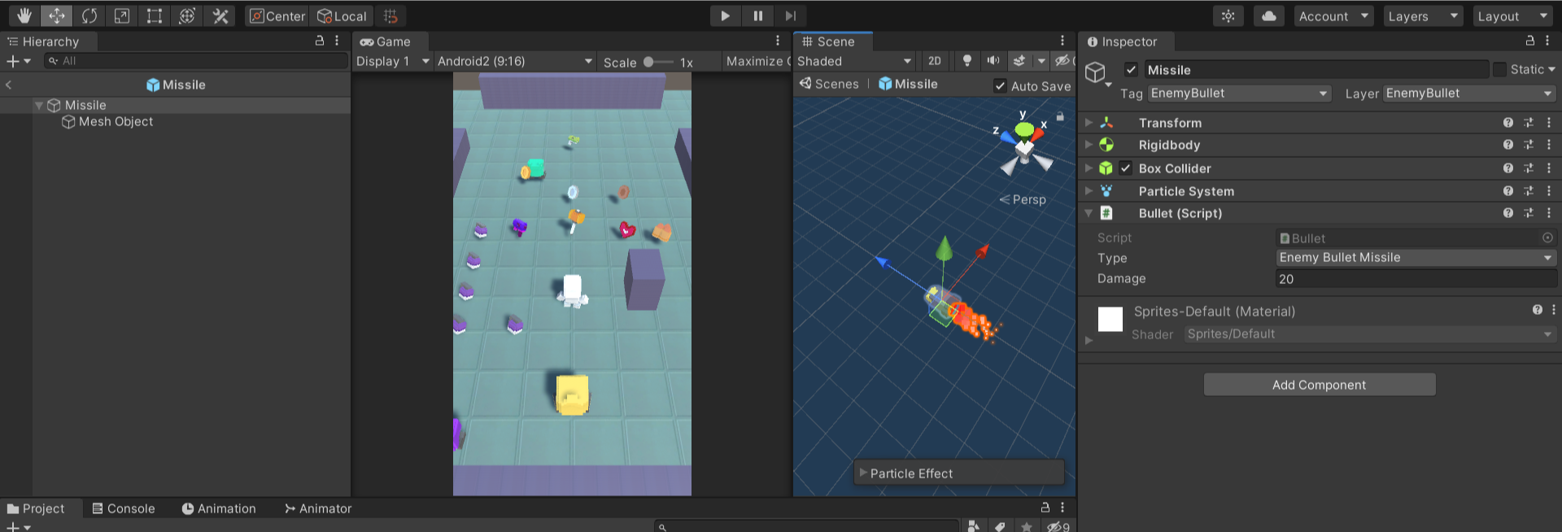Image resolution: width=1562 pixels, height=532 pixels.
Task: Open the Layer EnemyBullet dropdown
Action: pos(1469,94)
